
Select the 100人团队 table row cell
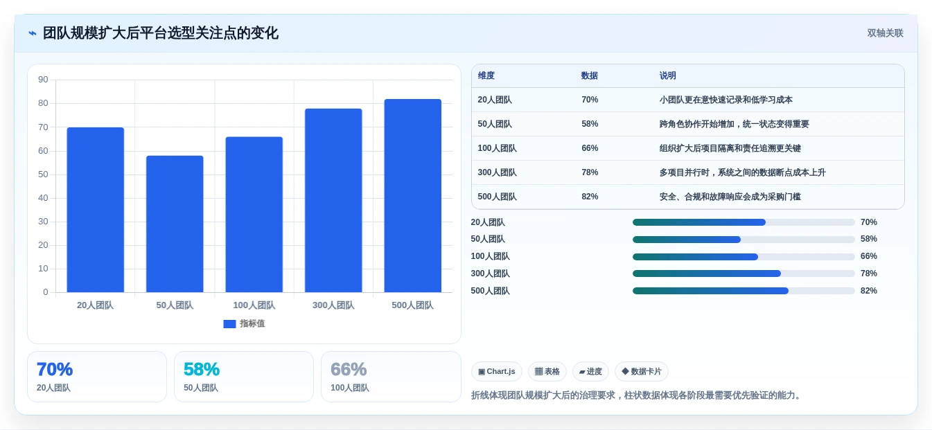point(497,149)
